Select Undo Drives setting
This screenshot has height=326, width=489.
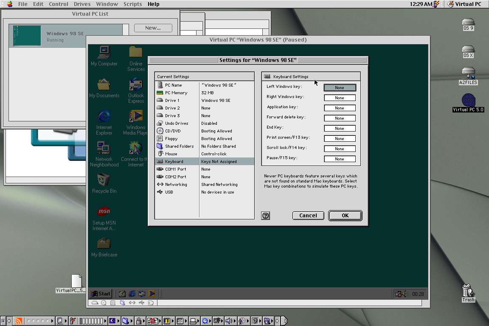[205, 124]
